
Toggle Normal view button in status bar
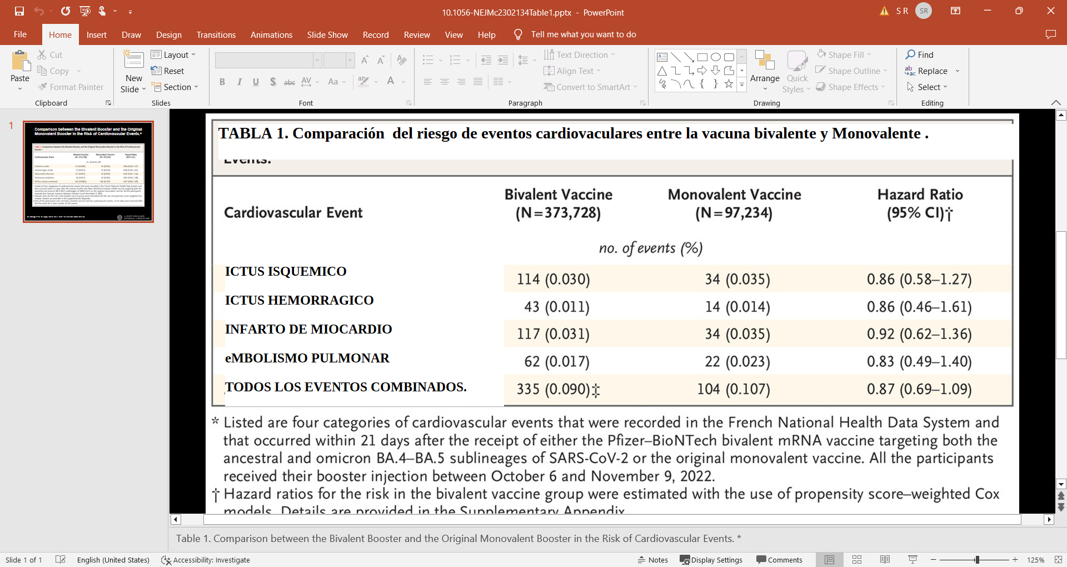pos(829,560)
